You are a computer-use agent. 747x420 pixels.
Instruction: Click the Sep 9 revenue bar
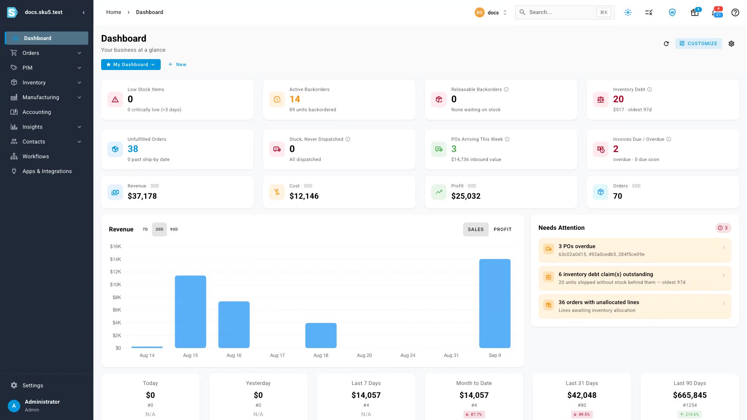tap(494, 303)
